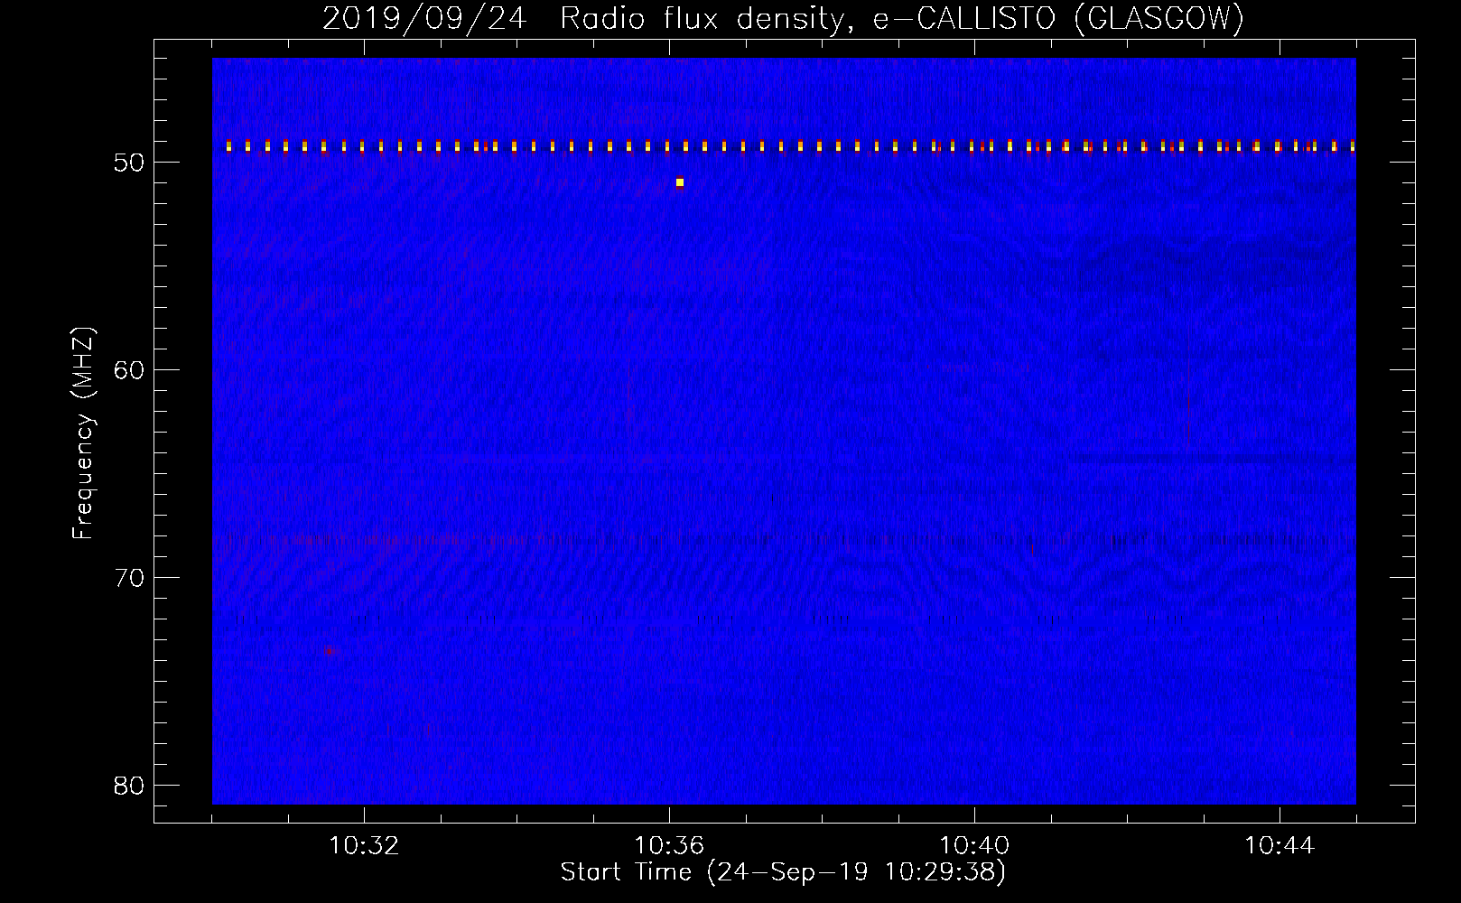The height and width of the screenshot is (903, 1461).
Task: Click the date 2019/09/24 in the title
Action: (424, 19)
